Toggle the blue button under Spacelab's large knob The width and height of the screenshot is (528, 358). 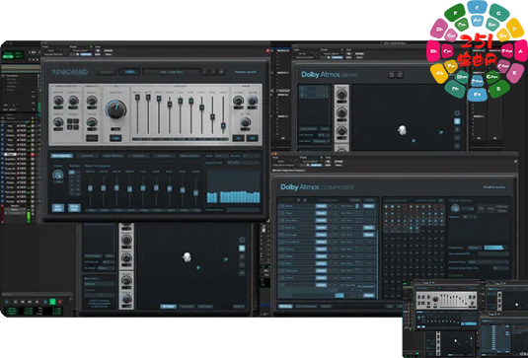point(115,138)
